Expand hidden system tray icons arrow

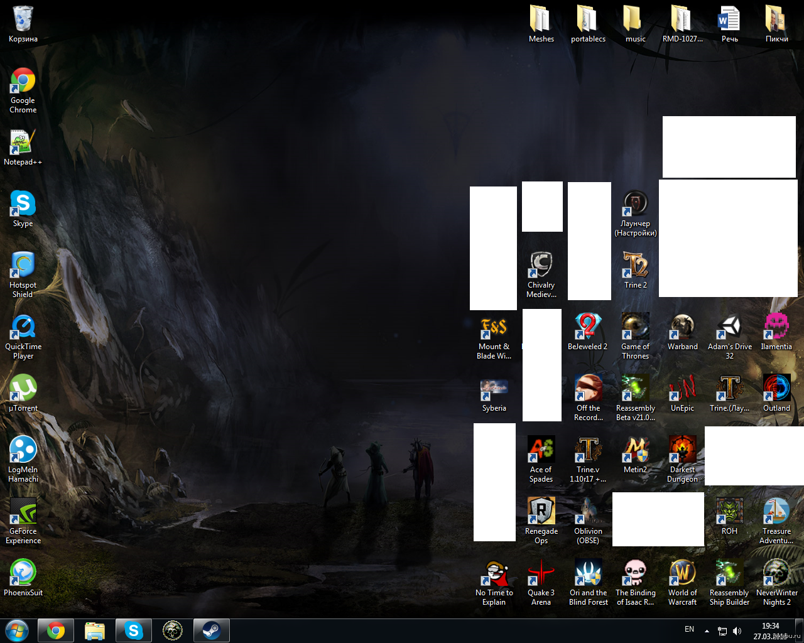tap(707, 630)
